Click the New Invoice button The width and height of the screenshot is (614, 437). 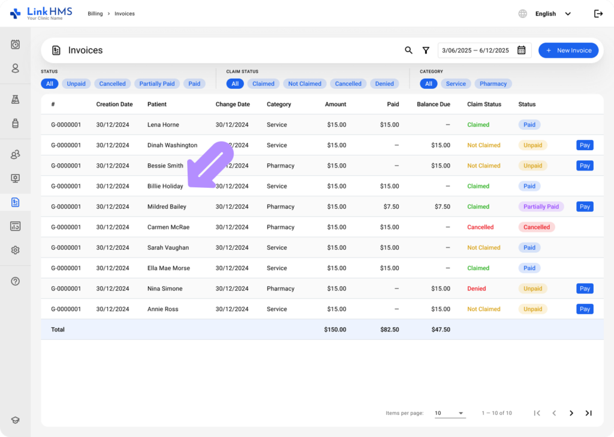click(568, 50)
